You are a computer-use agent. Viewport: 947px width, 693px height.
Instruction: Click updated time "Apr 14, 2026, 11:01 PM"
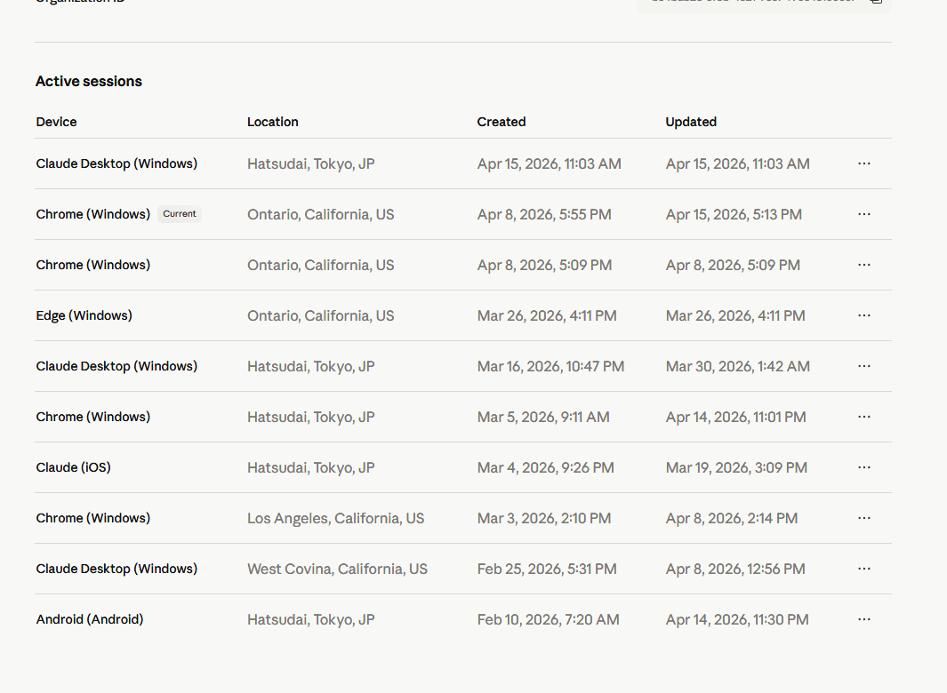point(735,417)
